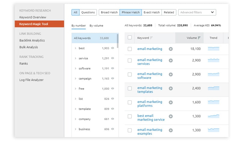Viewport: 243px width, 141px height.
Task: Click plus icon next to email marketing
Action: coord(171,49)
